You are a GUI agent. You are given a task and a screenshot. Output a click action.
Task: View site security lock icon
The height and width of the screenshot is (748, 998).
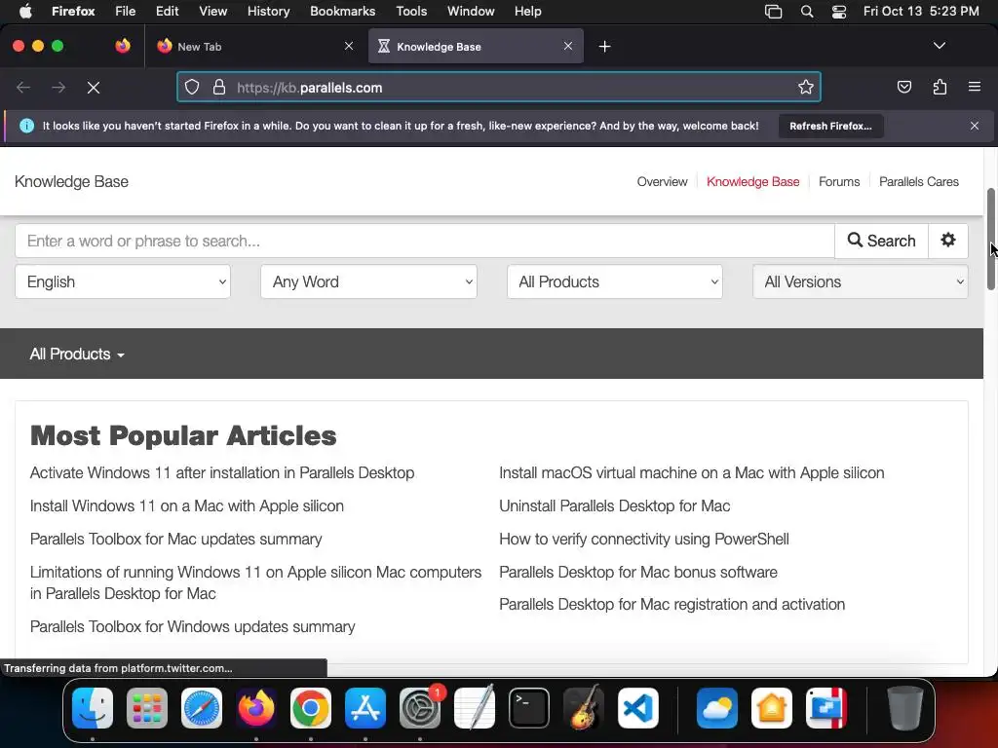(x=219, y=87)
